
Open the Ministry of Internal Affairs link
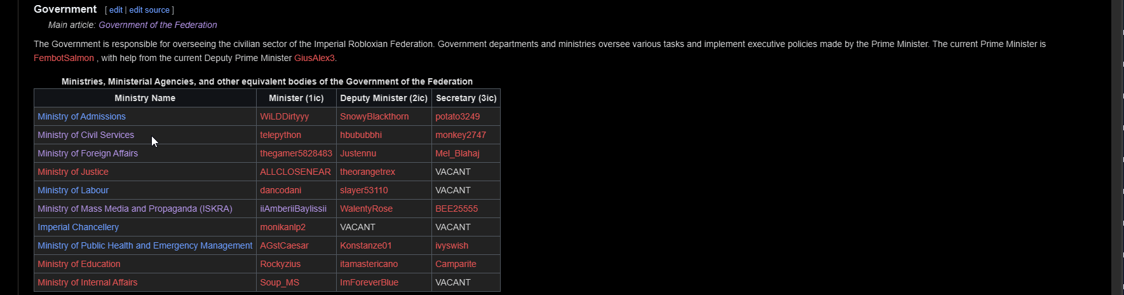click(87, 282)
